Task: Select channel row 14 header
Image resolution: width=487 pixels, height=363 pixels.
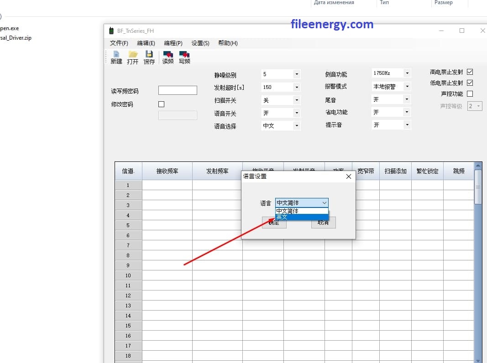Action: [x=128, y=316]
